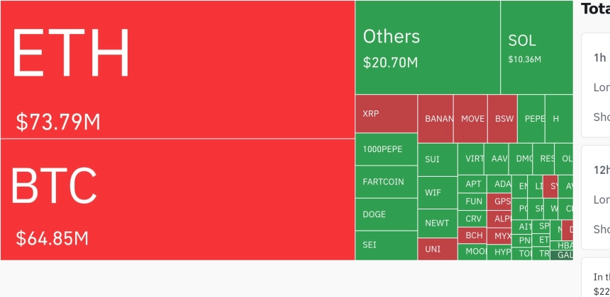This screenshot has height=297, width=610.
Task: Click the 1h liquidation stats card
Action: pyautogui.click(x=596, y=86)
